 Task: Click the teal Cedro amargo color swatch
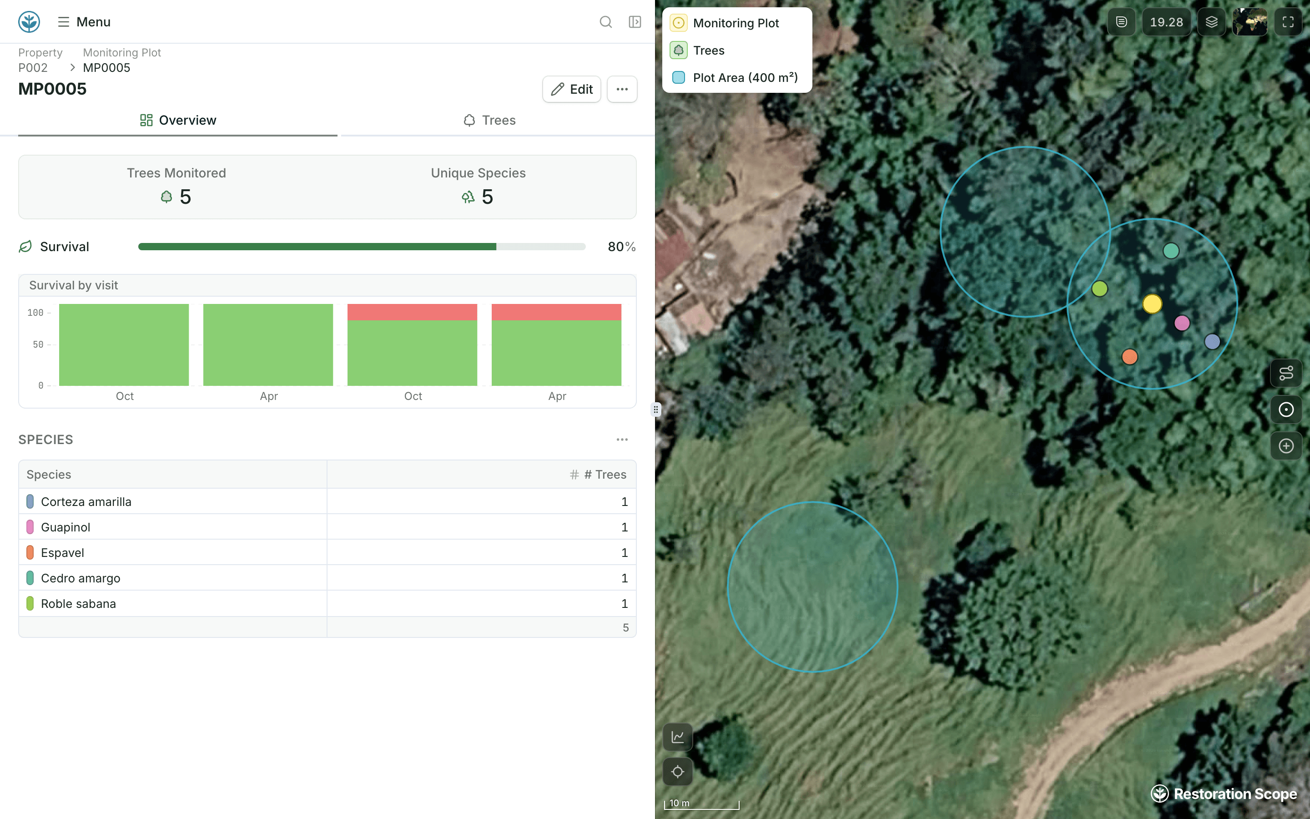[x=30, y=578]
